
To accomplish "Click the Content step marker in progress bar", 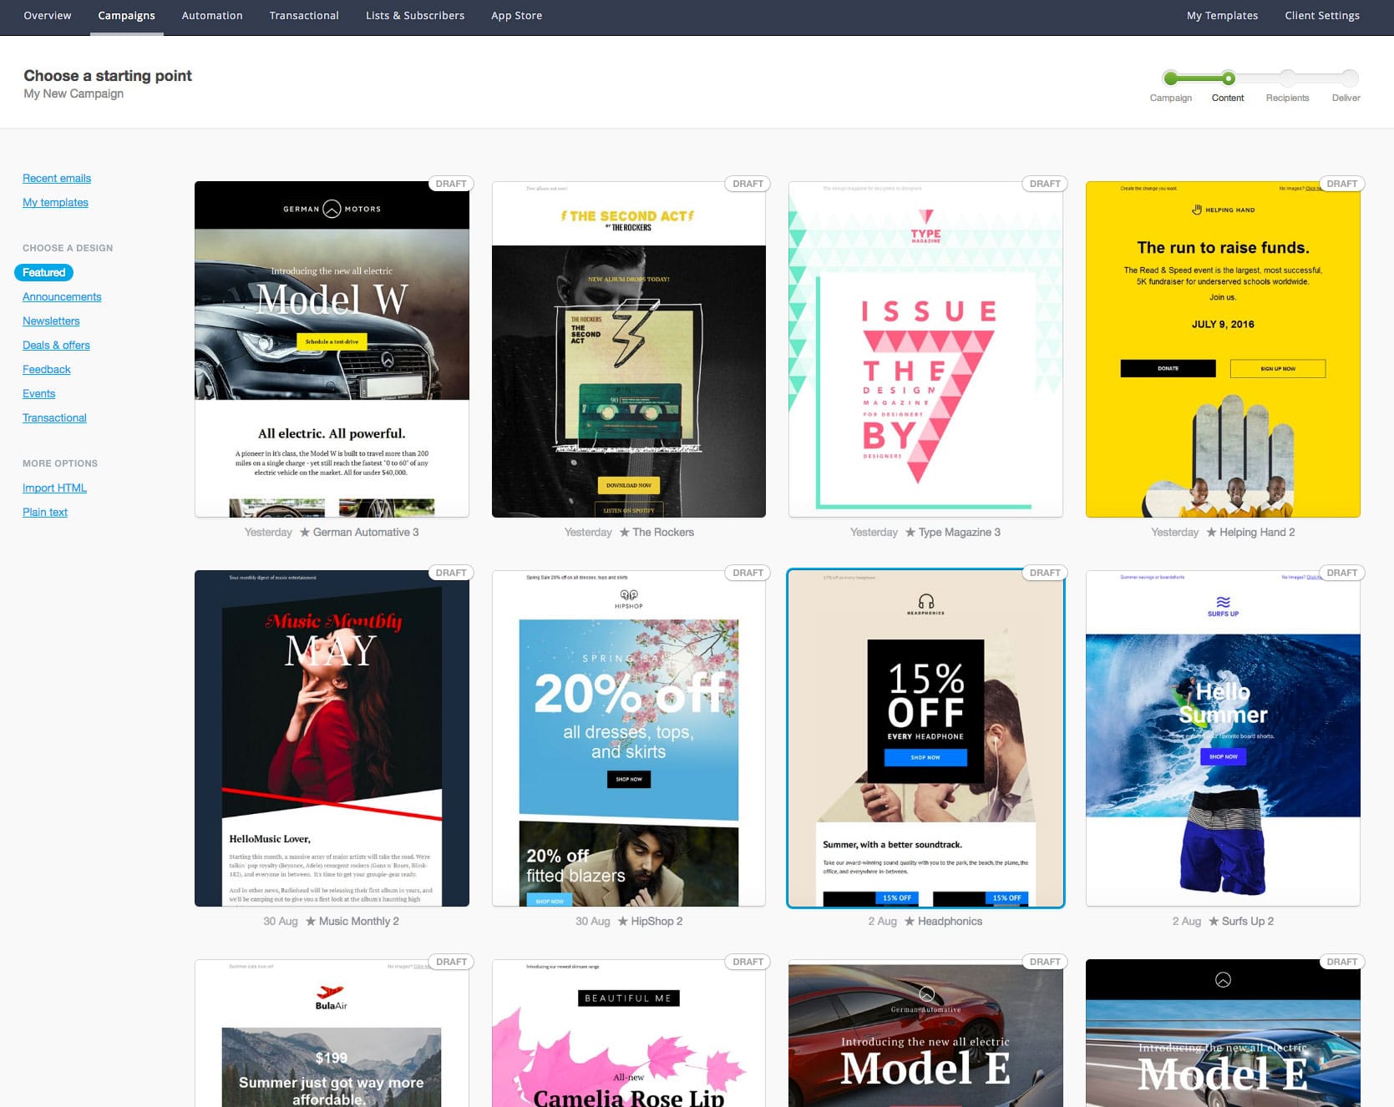I will 1228,78.
